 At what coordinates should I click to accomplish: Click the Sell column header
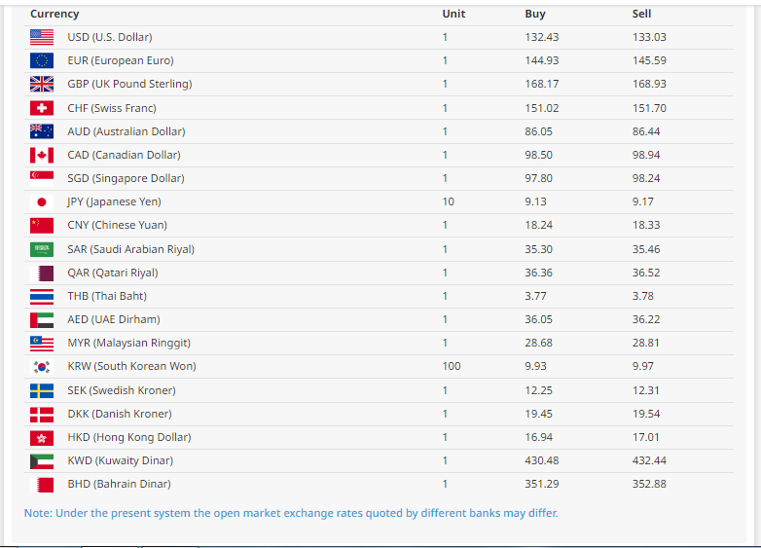[641, 14]
